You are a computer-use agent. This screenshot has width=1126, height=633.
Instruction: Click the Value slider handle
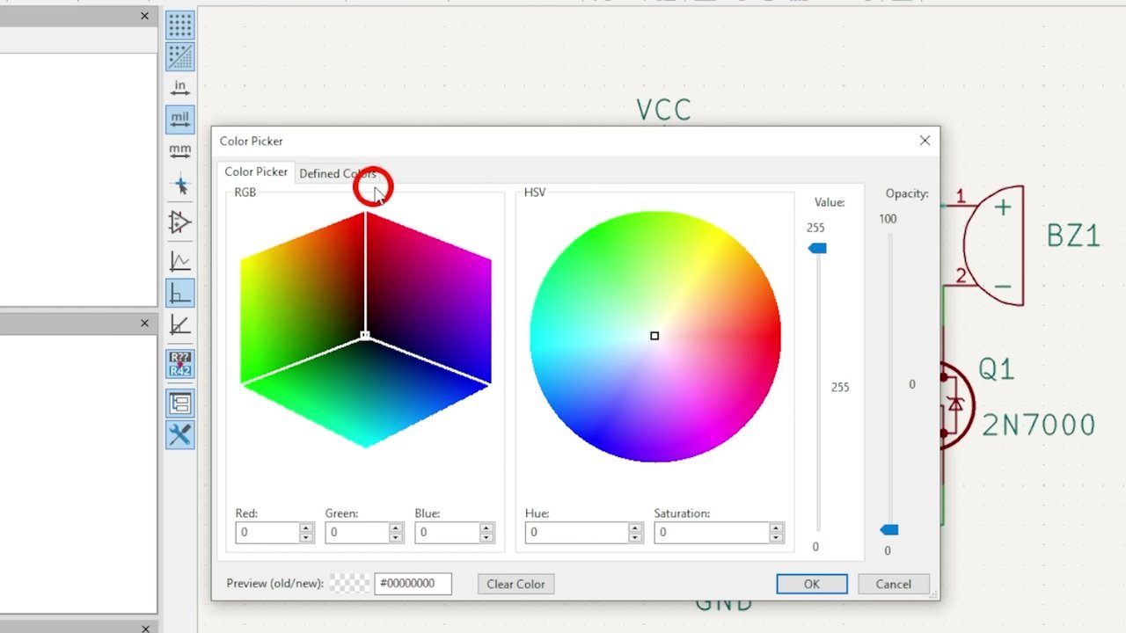tap(817, 249)
